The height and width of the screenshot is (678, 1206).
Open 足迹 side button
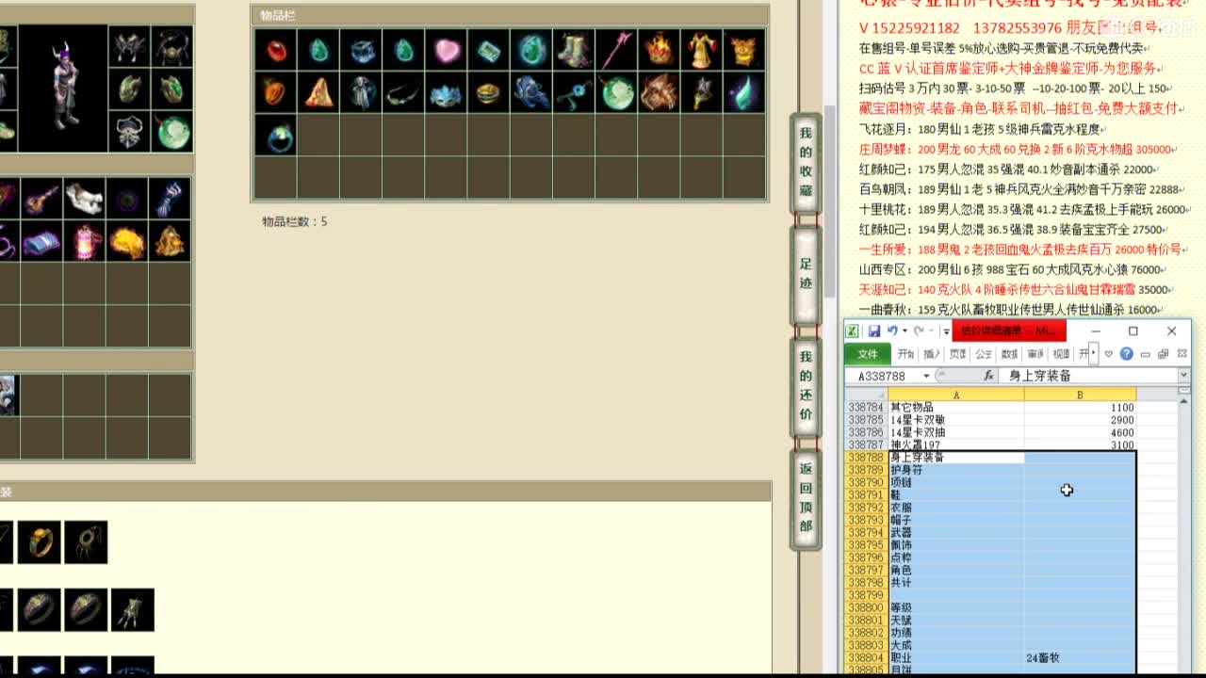(806, 274)
